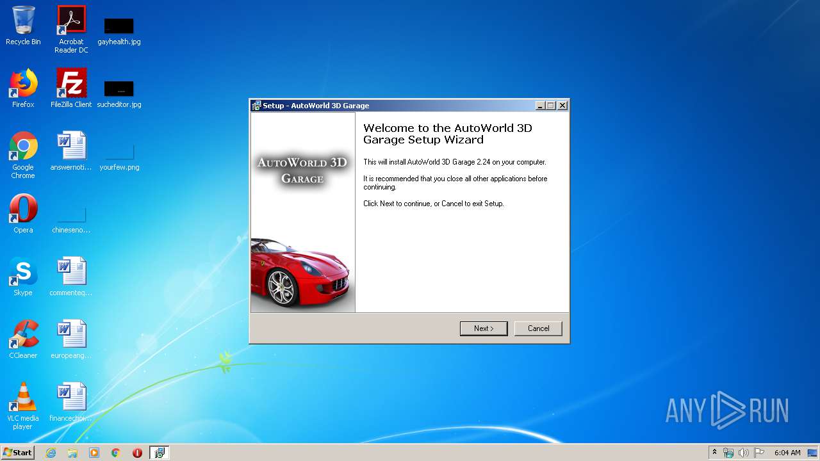820x461 pixels.
Task: Open Action Center flag icon
Action: 759,453
